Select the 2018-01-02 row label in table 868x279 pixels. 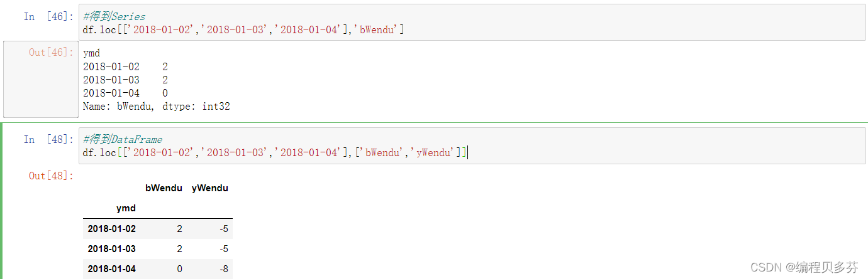(x=112, y=229)
